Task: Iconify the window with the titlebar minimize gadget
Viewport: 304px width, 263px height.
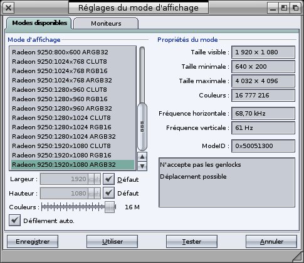Action: coord(273,7)
